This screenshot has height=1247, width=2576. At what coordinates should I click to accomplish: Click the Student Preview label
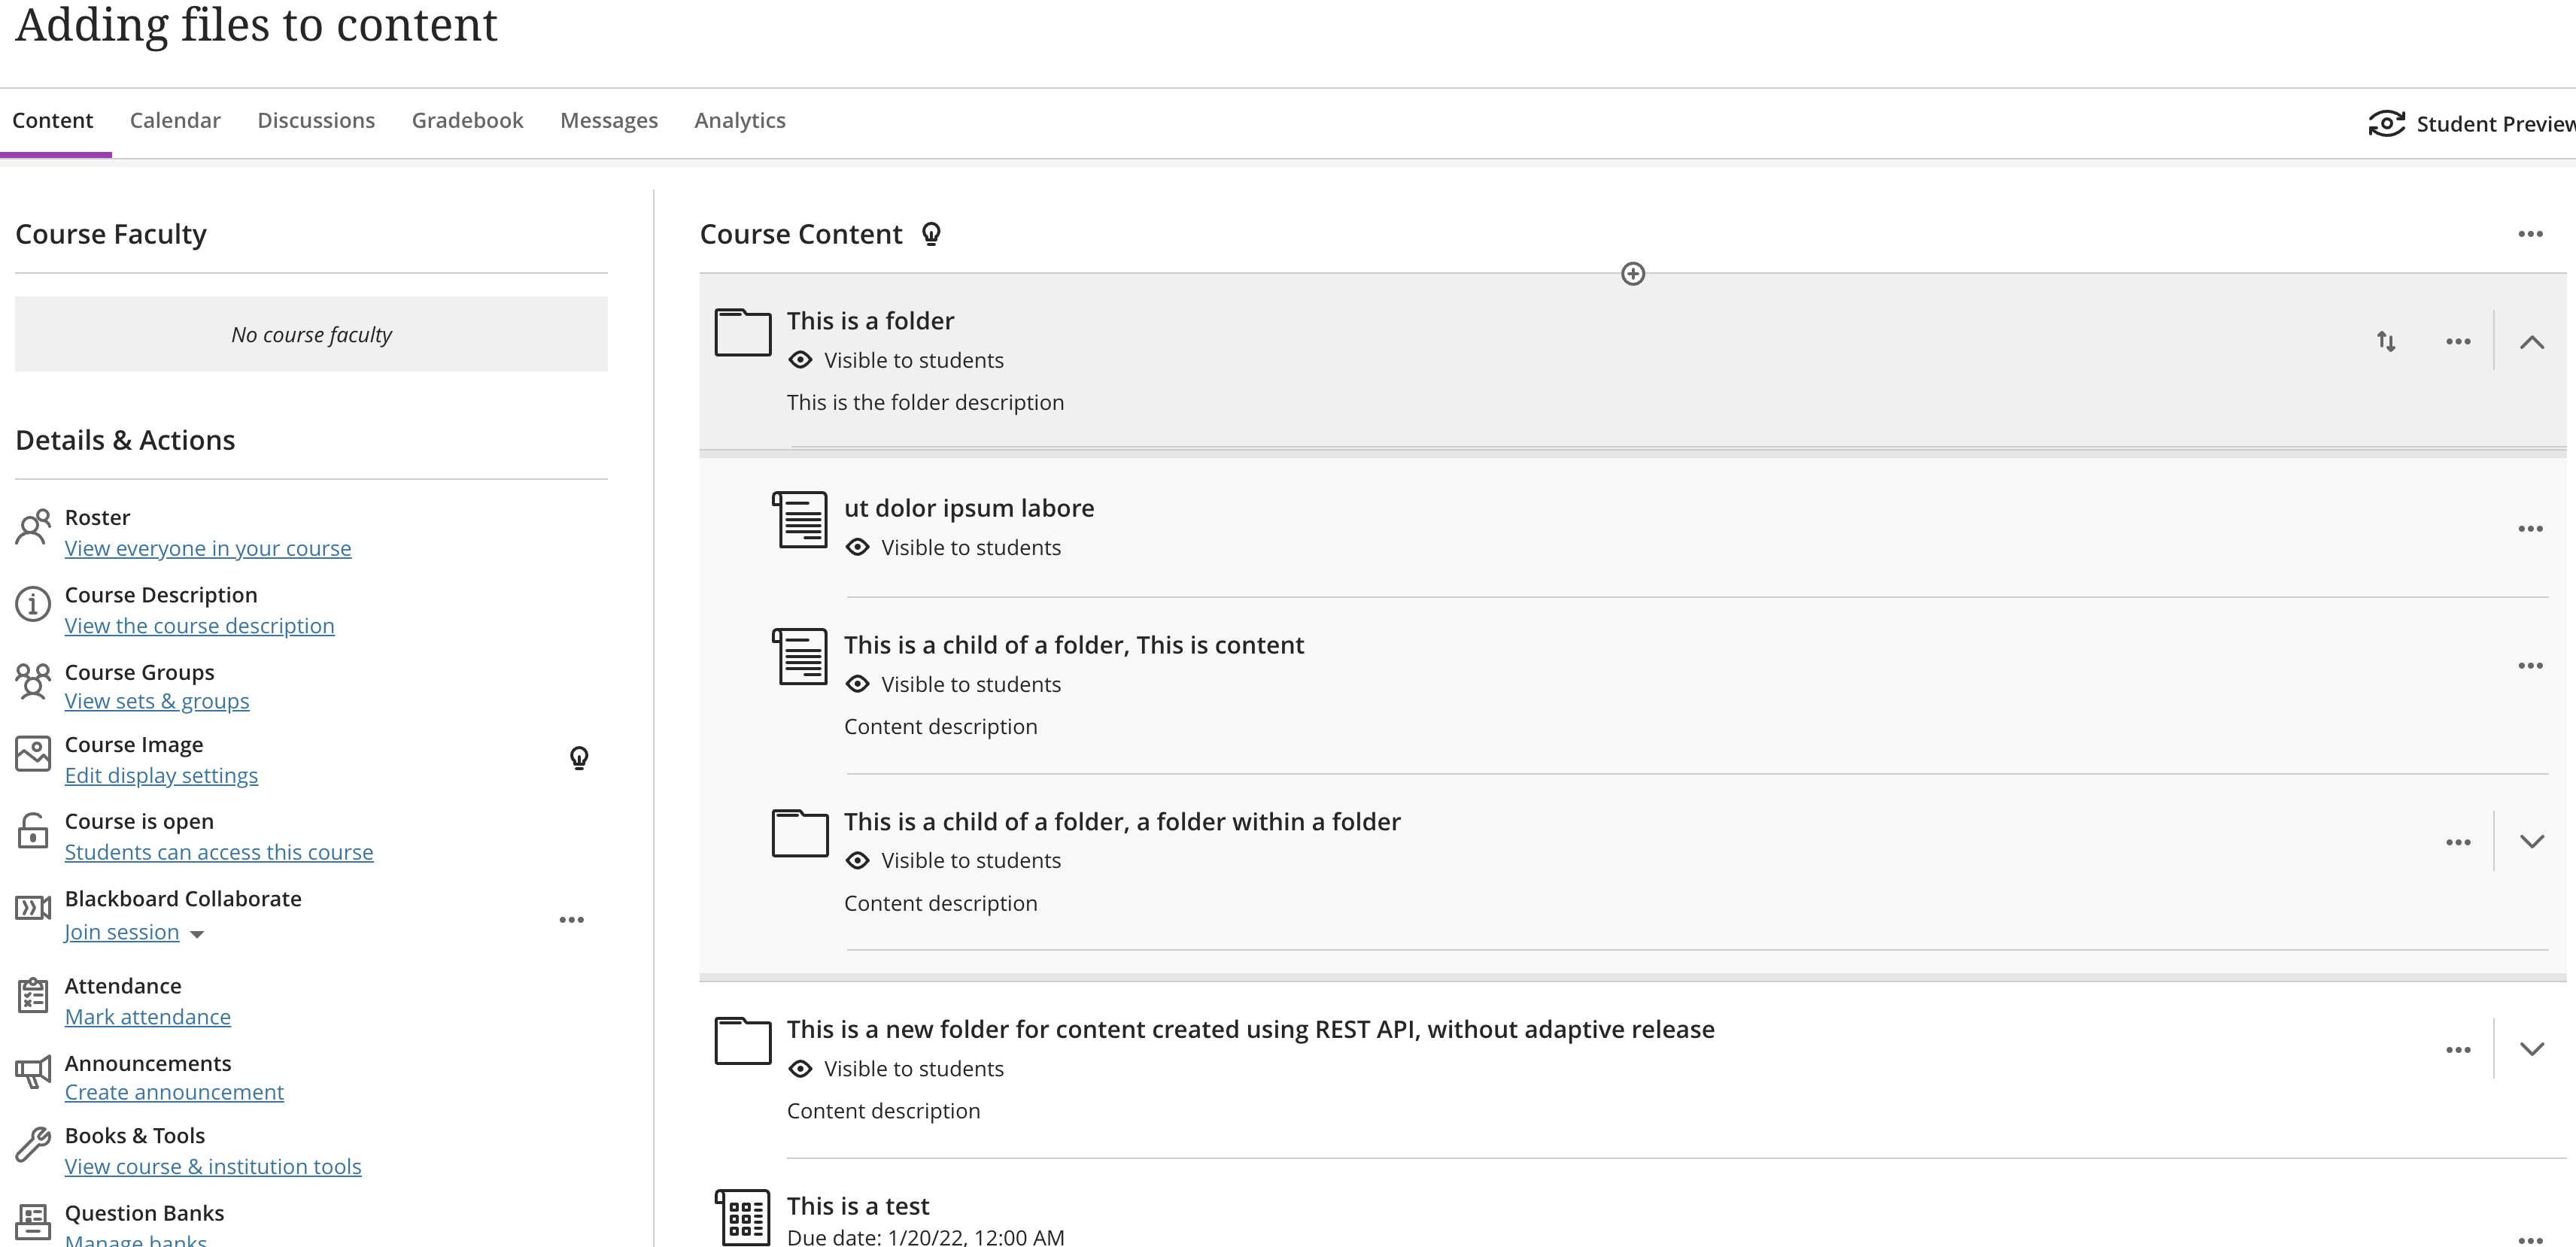[2496, 124]
